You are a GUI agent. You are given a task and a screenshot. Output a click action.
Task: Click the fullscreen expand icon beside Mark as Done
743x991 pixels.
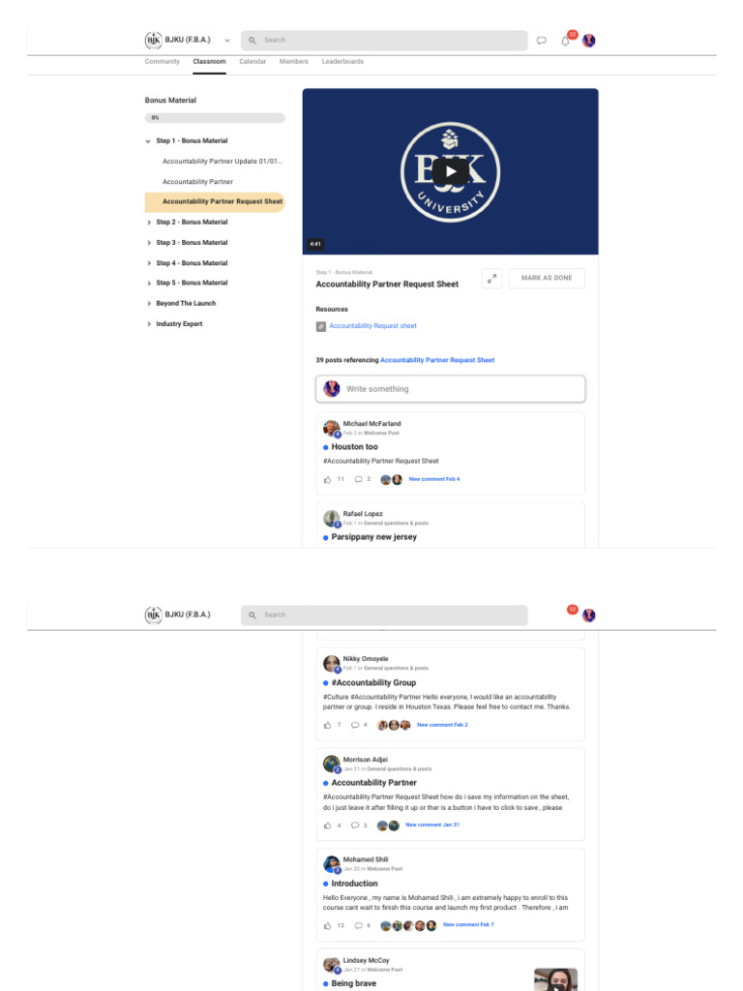click(491, 278)
